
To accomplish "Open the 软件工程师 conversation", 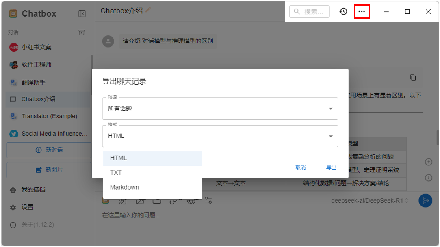I will pos(48,65).
